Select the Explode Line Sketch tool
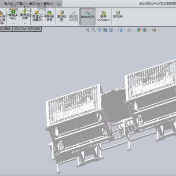 tap(73, 16)
